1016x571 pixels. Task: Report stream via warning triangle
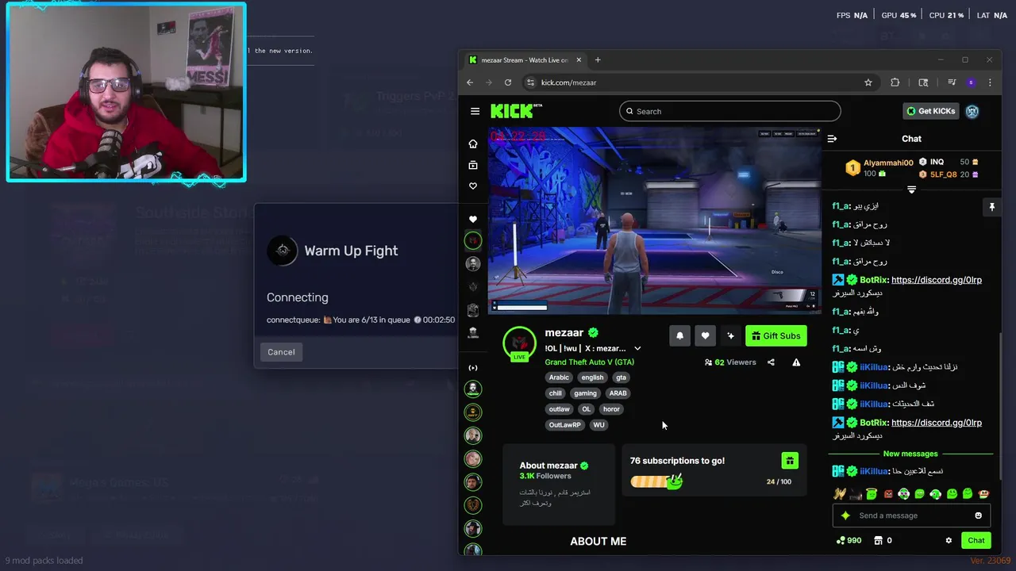(796, 362)
